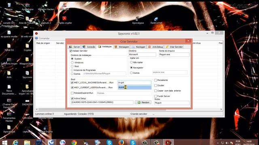Switch to the Mensagem tab
The height and width of the screenshot is (145, 259).
pyautogui.click(x=122, y=47)
